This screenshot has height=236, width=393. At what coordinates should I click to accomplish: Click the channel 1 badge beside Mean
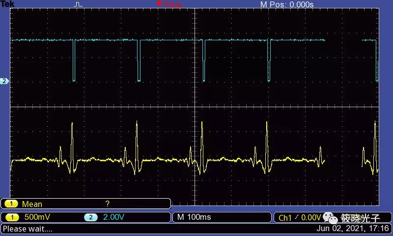[x=12, y=204]
